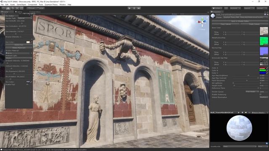Click Open in Shader Editor button
Screen dimensions: 269x151
(240, 21)
